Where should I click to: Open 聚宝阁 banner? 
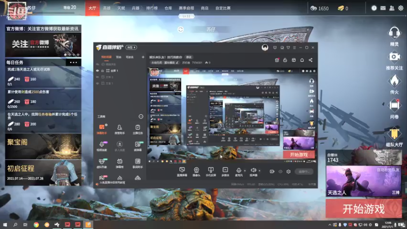[43, 147]
